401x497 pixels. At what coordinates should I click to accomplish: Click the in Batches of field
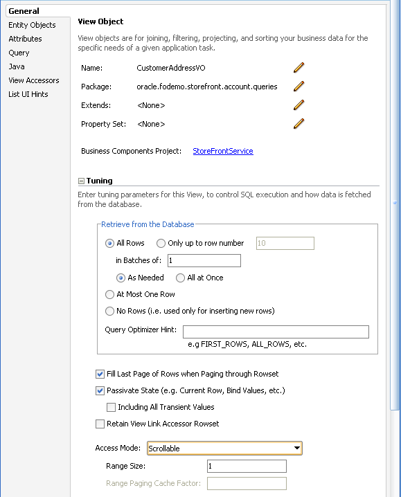204,260
